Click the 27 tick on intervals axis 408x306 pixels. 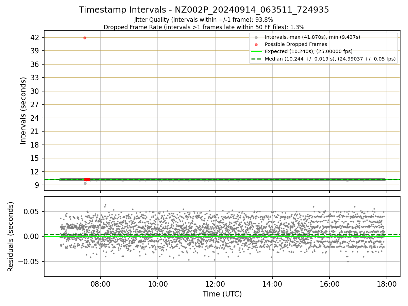(35, 104)
